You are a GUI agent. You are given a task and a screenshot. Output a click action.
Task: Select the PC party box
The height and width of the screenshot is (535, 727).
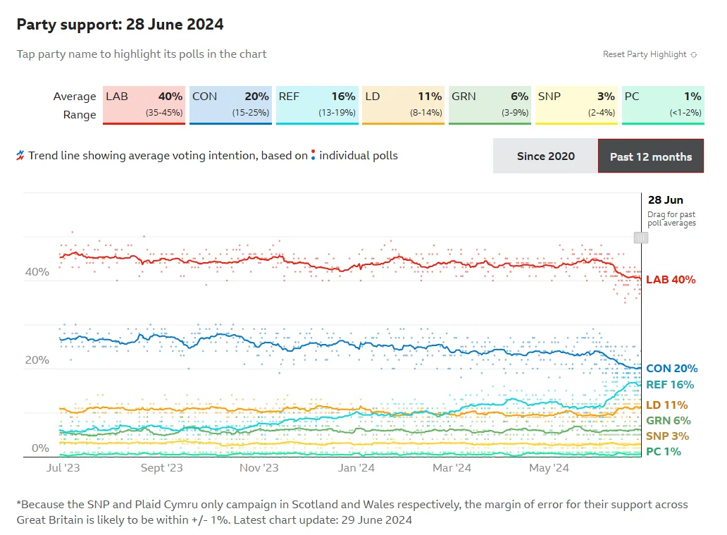tap(663, 105)
